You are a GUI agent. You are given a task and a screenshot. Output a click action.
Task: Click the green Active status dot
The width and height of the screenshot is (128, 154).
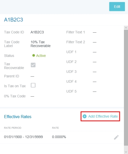point(34,55)
